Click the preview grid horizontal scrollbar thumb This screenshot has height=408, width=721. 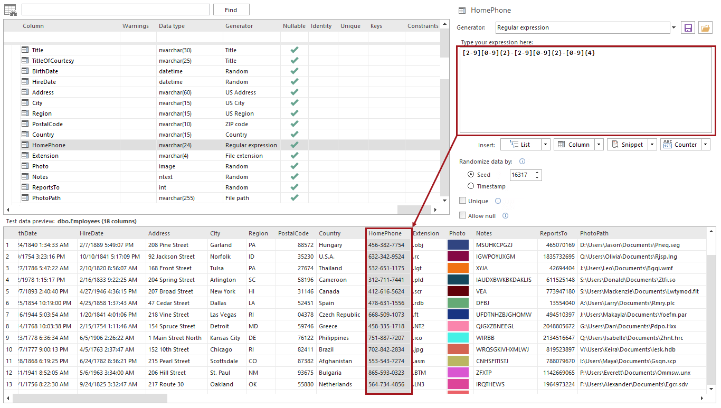pos(90,398)
